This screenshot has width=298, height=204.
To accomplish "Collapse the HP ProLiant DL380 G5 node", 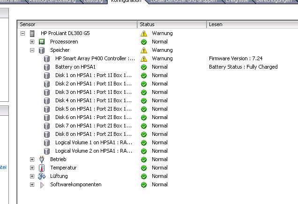I will tap(22, 34).
